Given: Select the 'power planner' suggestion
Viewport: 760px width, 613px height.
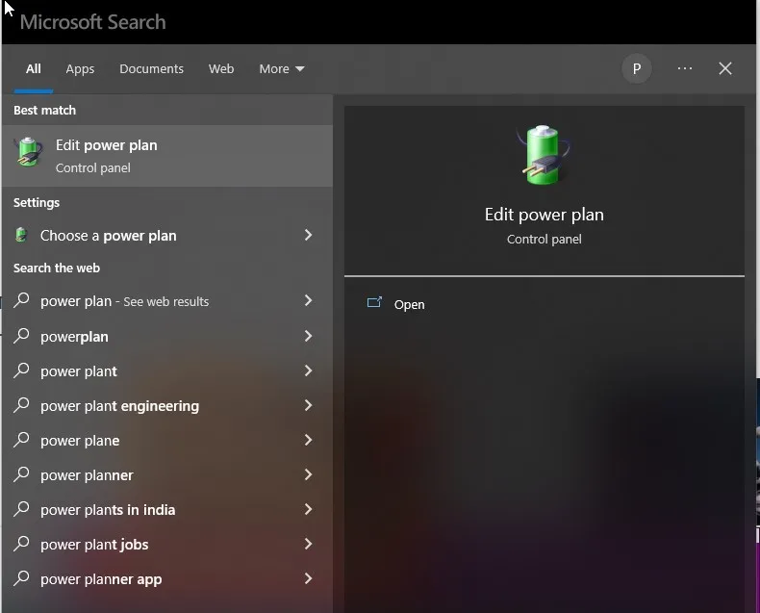Looking at the screenshot, I should coord(167,474).
